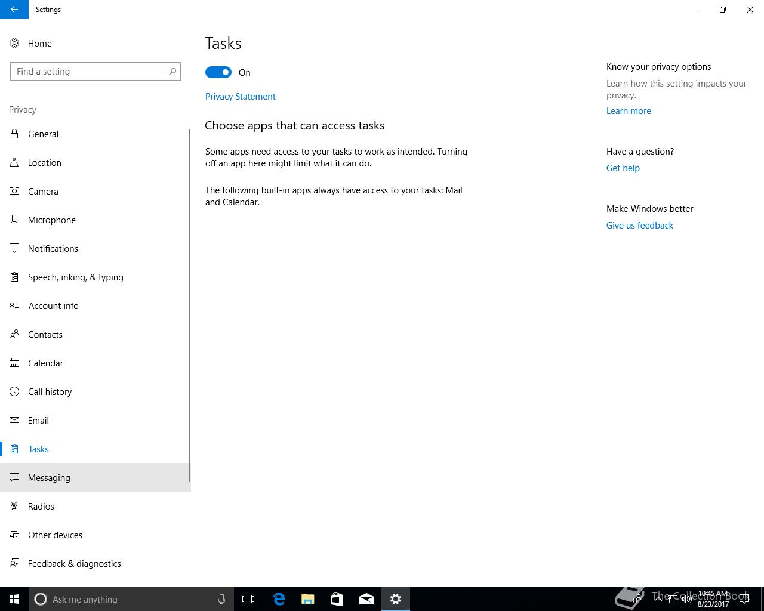This screenshot has height=611, width=764.
Task: Click Learn more about privacy options
Action: point(629,111)
